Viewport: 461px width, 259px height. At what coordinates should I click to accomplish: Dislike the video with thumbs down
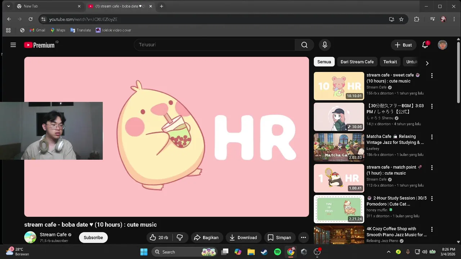pyautogui.click(x=180, y=237)
